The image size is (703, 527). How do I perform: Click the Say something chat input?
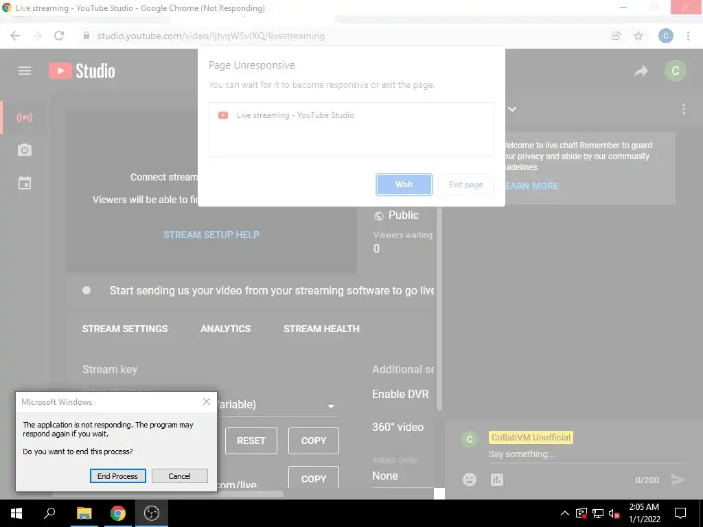(x=587, y=454)
